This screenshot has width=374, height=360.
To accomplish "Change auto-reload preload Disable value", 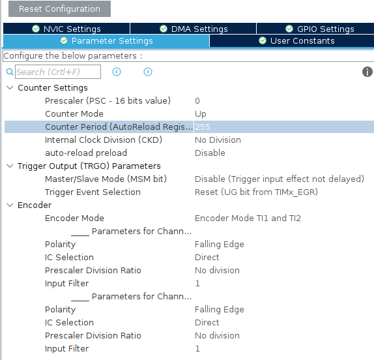I will point(284,153).
